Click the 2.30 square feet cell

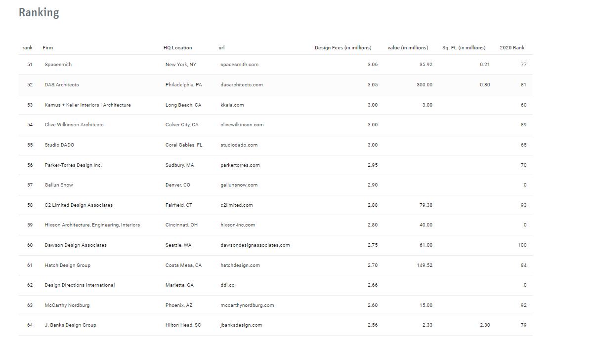click(x=485, y=325)
